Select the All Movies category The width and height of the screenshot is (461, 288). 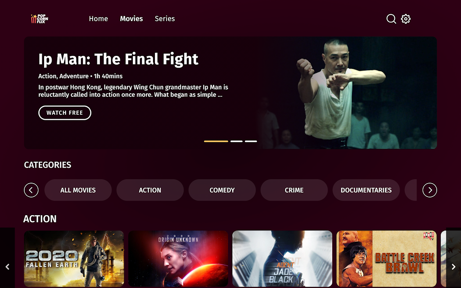pyautogui.click(x=78, y=190)
